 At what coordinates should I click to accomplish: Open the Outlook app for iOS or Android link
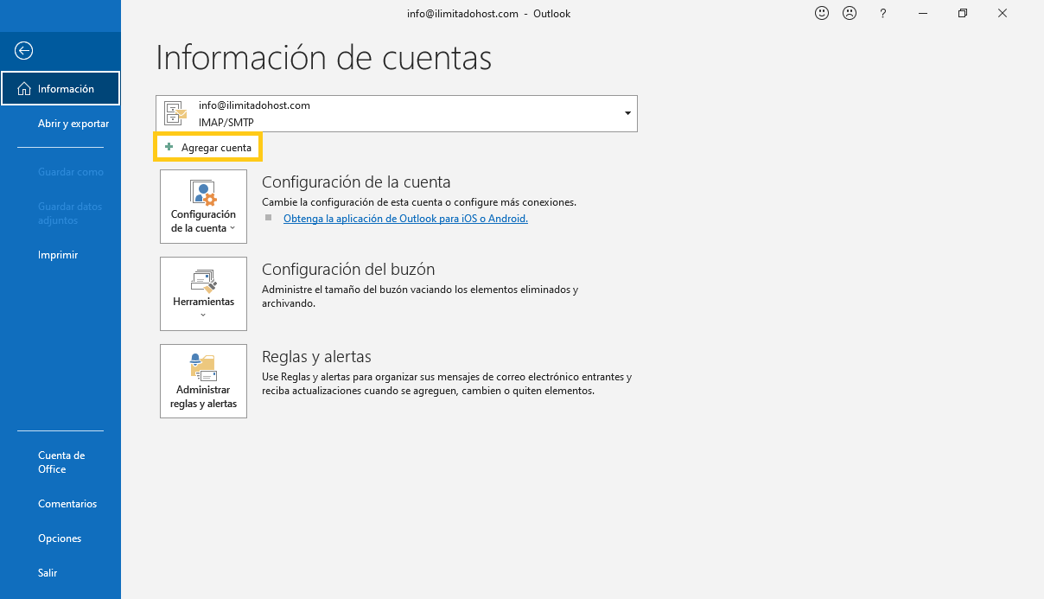pos(405,219)
